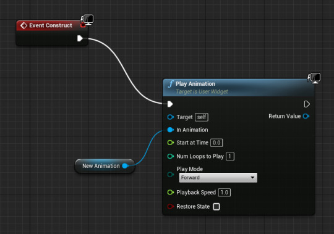Click the Playback Speed input pin

pos(171,193)
